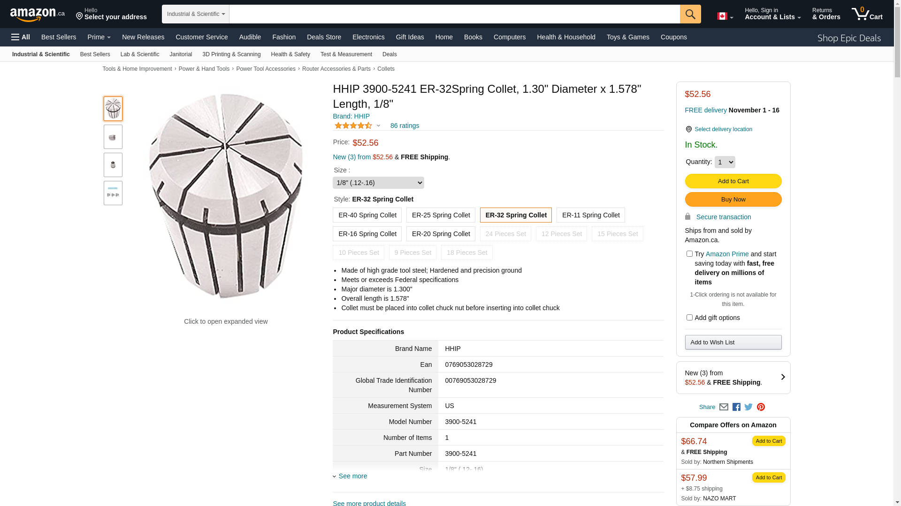Select the second product thumbnail image
Viewport: 901px width, 506px height.
[113, 137]
